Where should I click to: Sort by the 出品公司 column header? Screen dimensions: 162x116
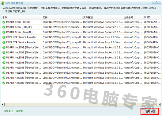pyautogui.click(x=133, y=17)
